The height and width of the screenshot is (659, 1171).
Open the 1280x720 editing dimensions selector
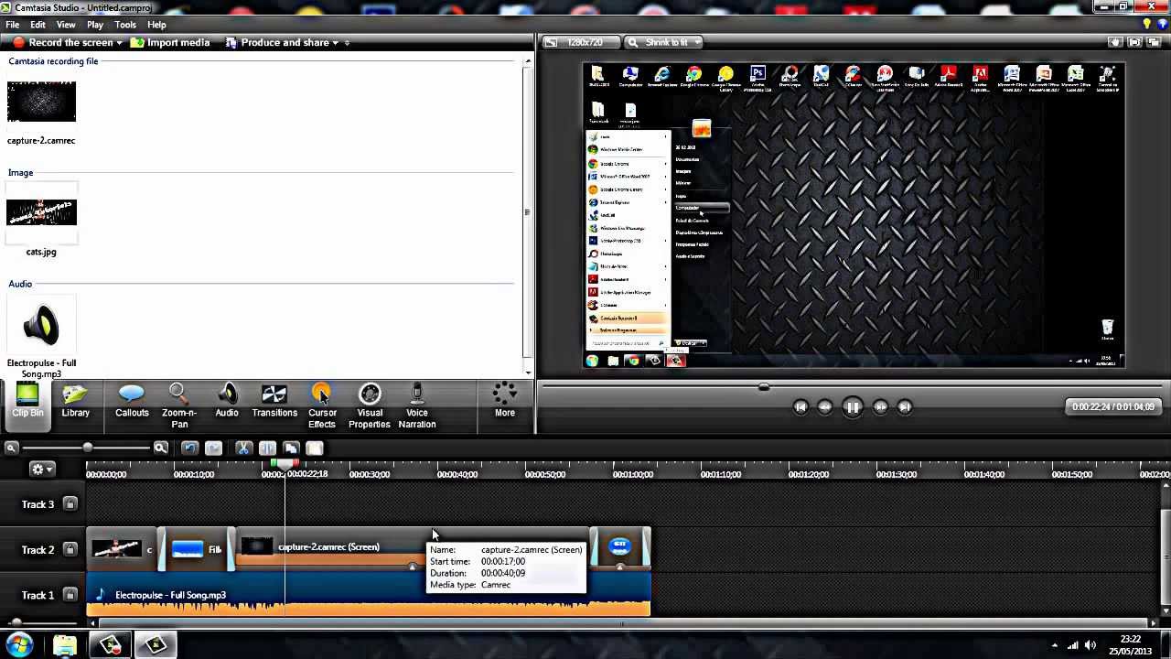580,42
